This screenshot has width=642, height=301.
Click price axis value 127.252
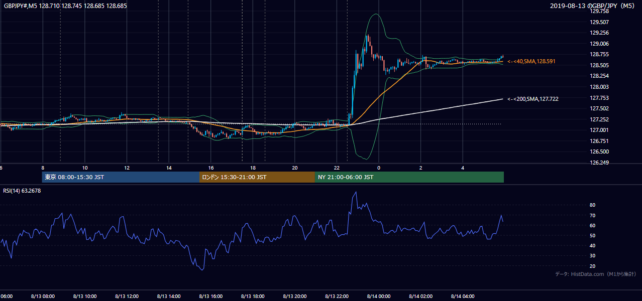coord(600,119)
